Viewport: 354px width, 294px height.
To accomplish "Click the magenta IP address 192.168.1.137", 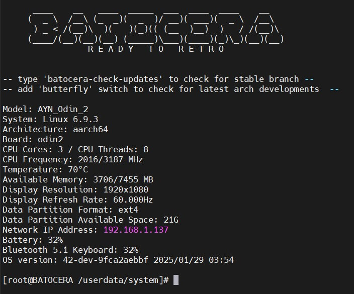I will click(136, 230).
